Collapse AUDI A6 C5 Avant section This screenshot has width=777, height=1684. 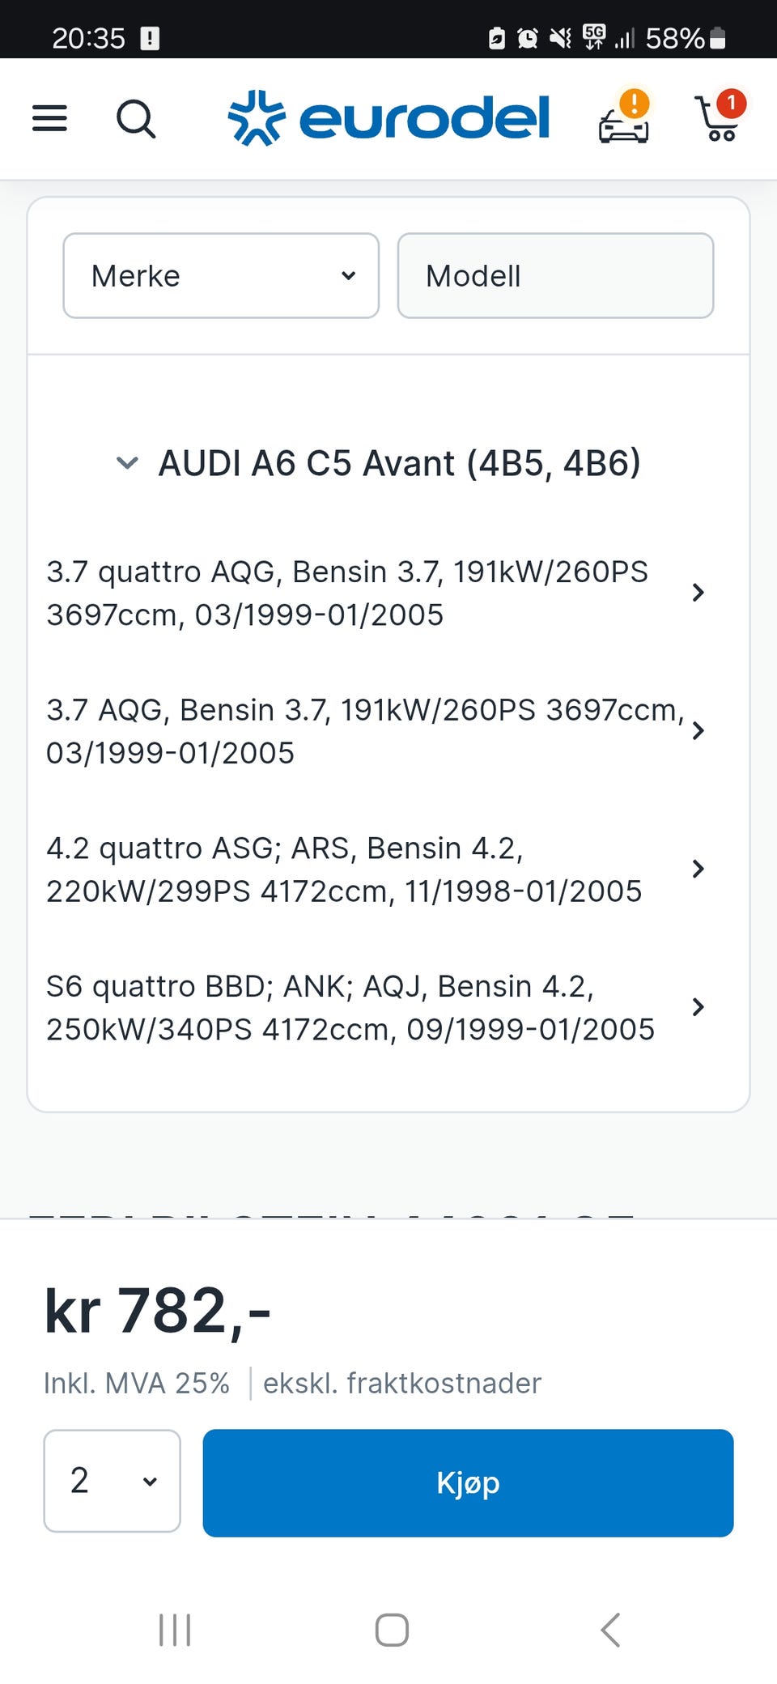[x=128, y=463]
